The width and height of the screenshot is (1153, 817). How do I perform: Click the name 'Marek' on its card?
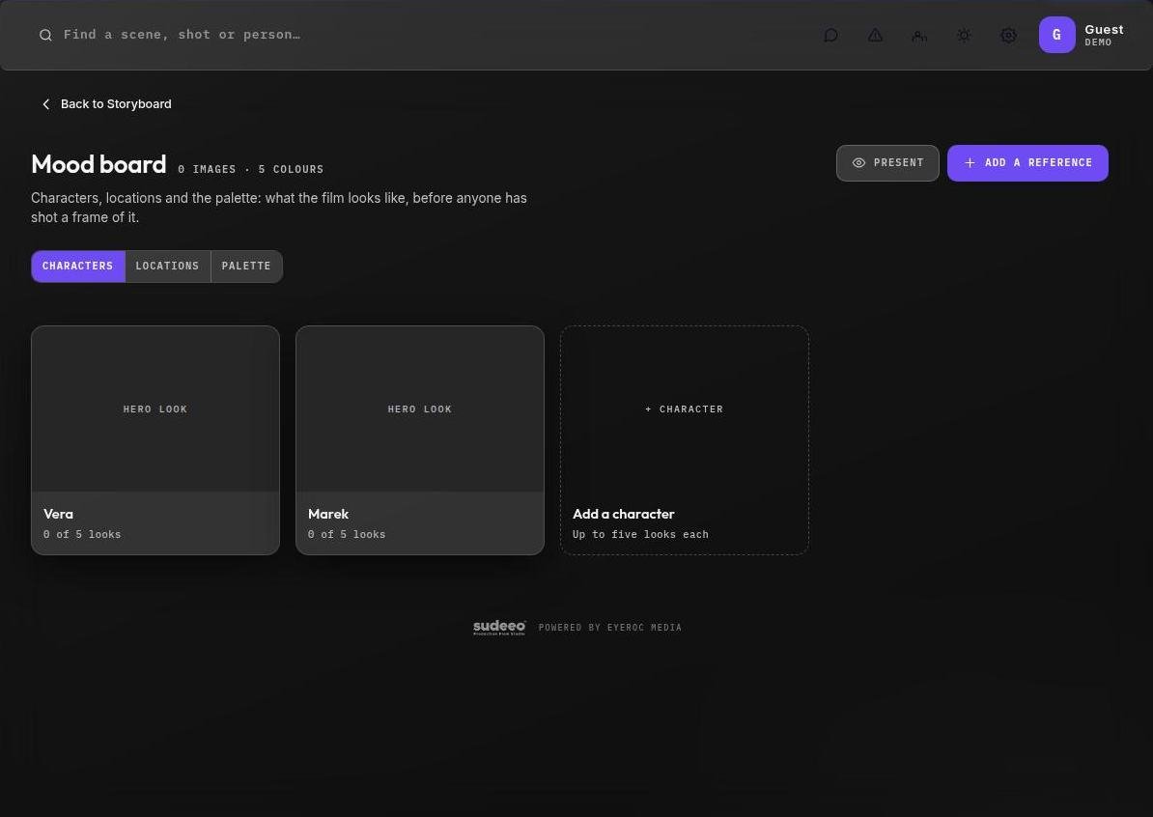click(x=328, y=514)
